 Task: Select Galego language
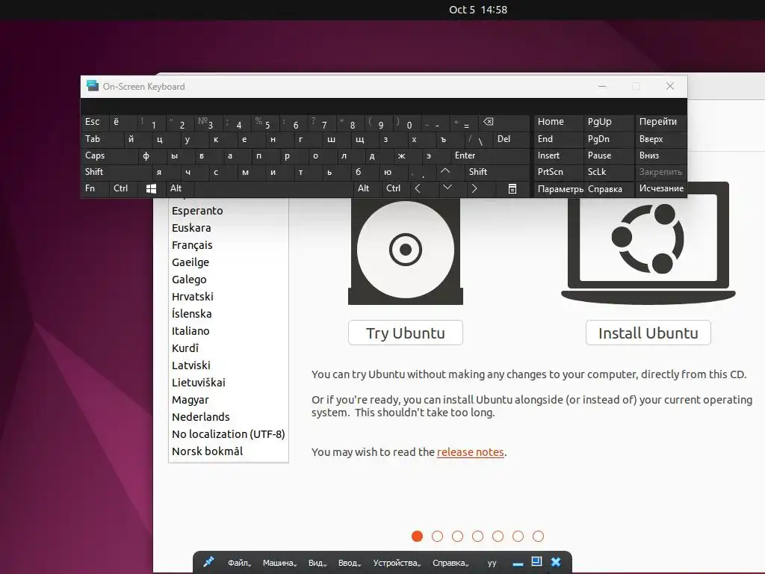[229, 280]
